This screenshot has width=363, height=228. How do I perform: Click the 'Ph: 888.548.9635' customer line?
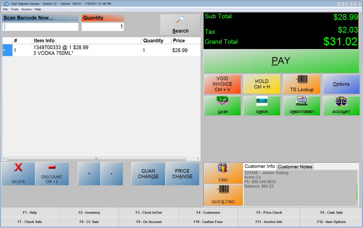[260, 182]
